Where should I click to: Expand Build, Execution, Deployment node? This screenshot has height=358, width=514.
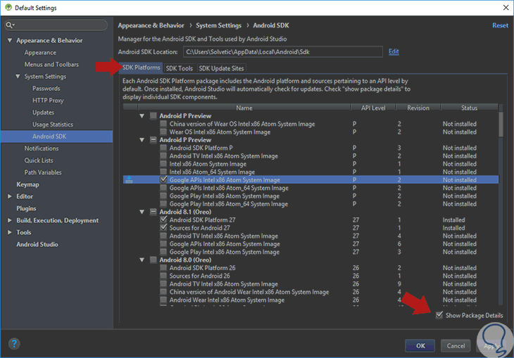[10, 220]
